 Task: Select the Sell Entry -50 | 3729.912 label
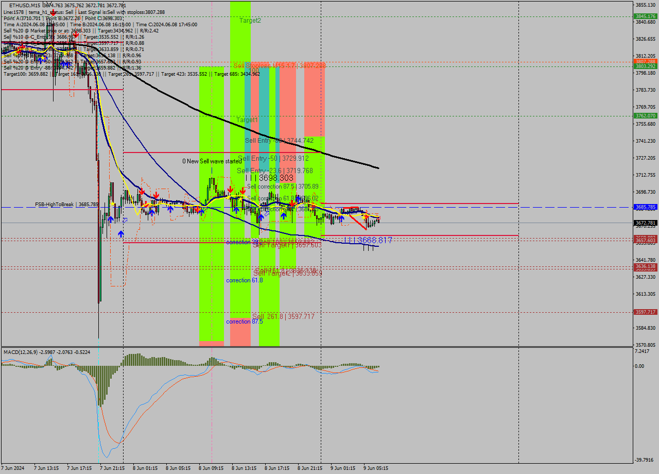273,158
